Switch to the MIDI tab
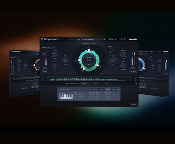Image resolution: width=175 pixels, height=144 pixels. coord(107,84)
